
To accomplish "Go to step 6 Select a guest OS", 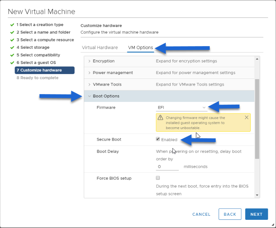I will (x=36, y=62).
